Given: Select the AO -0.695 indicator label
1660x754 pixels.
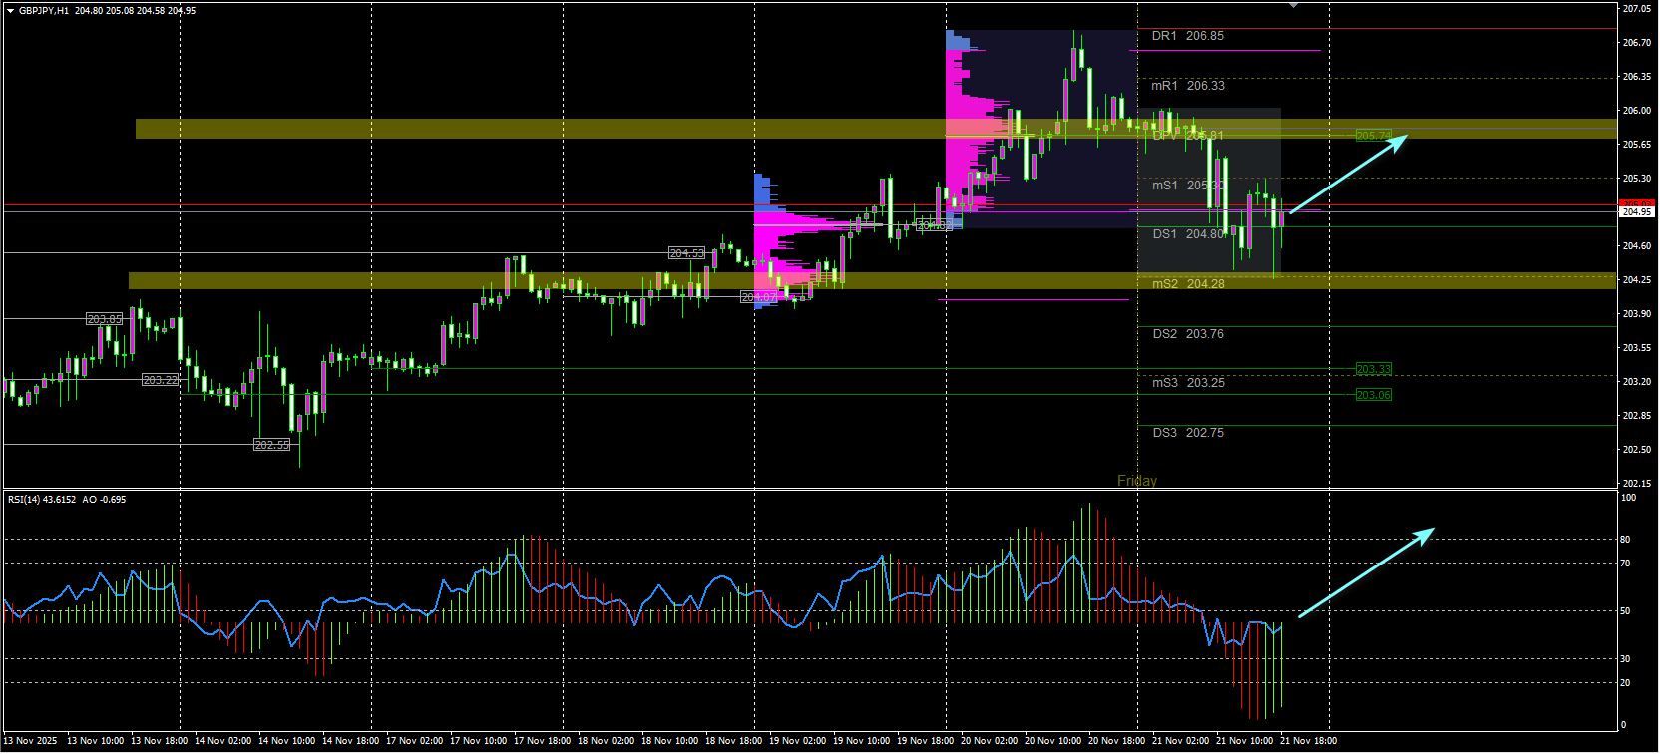Looking at the screenshot, I should [104, 500].
